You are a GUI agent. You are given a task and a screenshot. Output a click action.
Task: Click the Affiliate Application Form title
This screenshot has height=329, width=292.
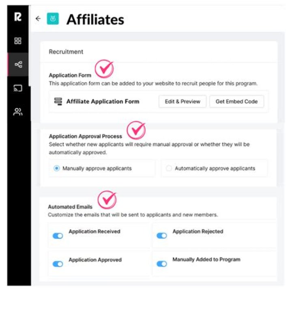(103, 102)
